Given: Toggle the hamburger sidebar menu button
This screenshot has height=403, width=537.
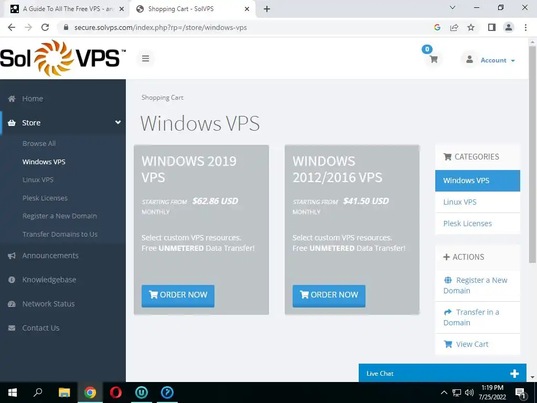Looking at the screenshot, I should coord(146,59).
